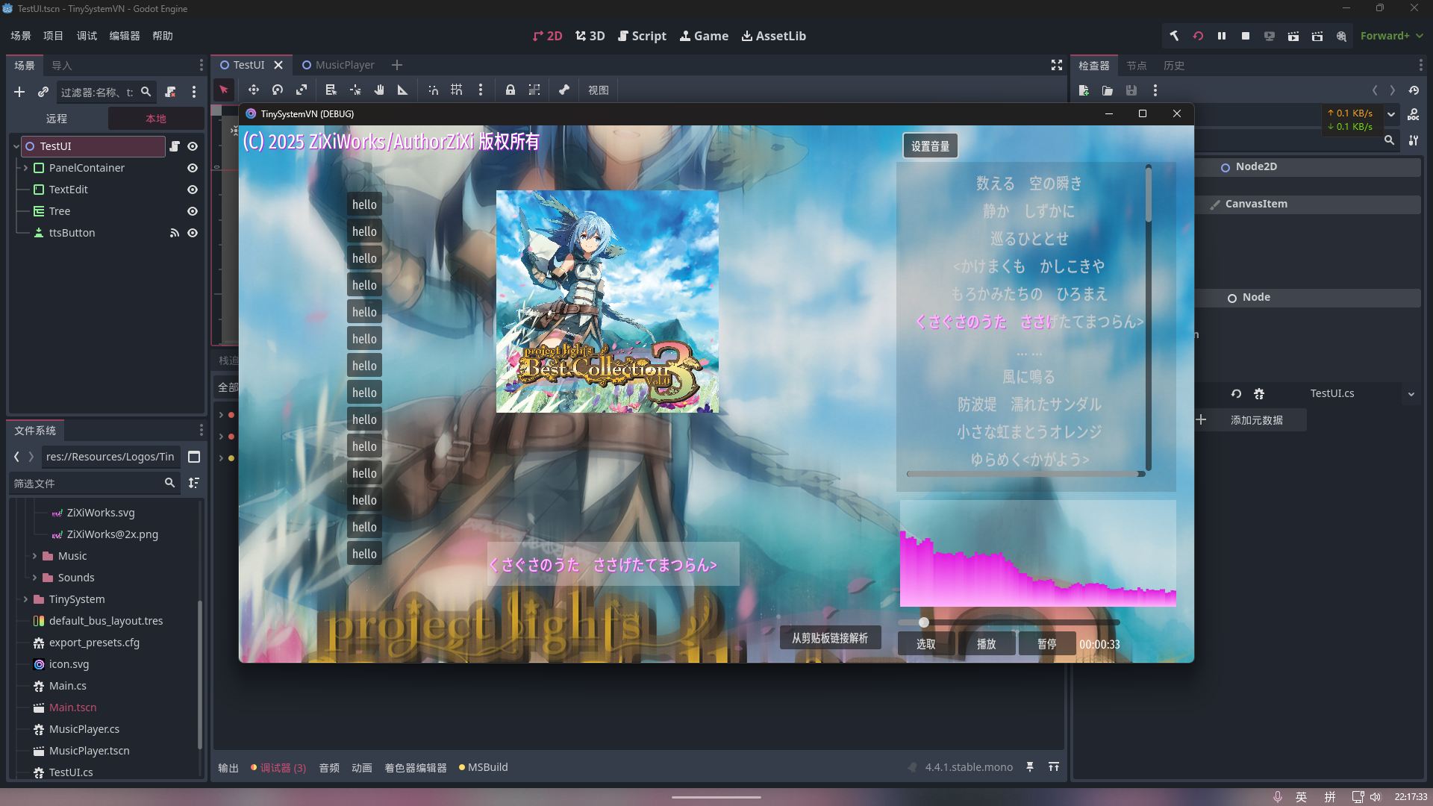1433x806 pixels.
Task: Activate the Pan tool (hand icon)
Action: [379, 90]
